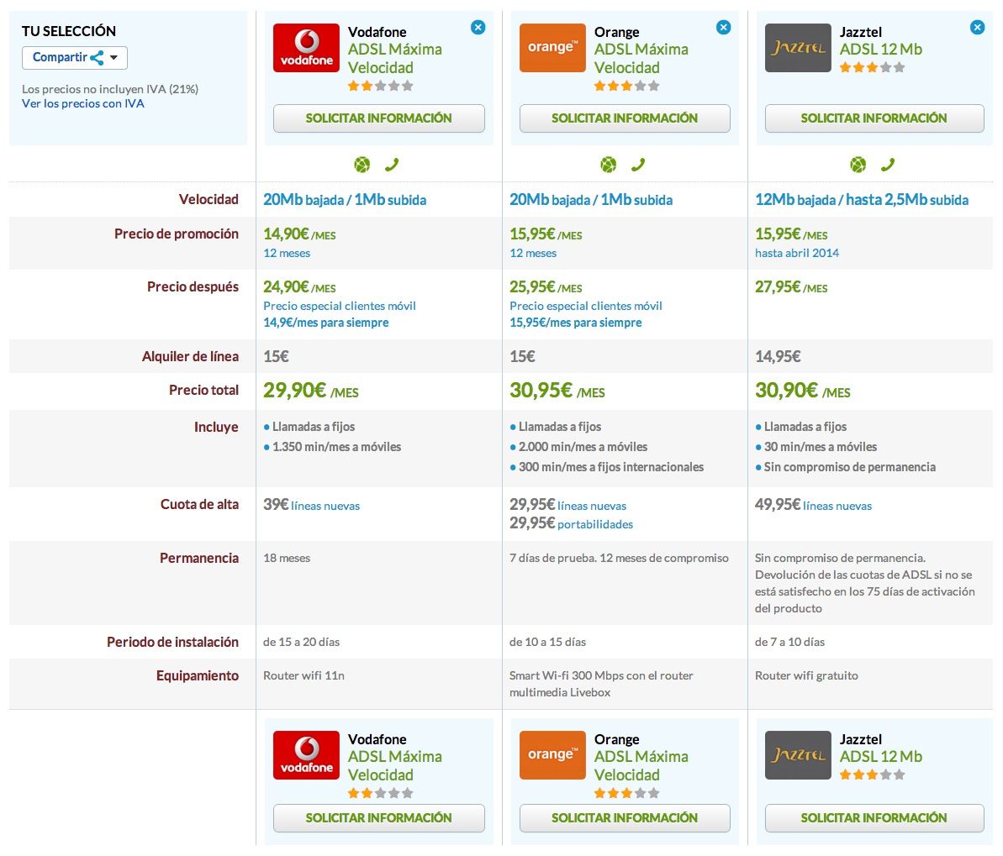Click '1.350 min/mes a móviles' text
Screen dimensions: 1003x856
pyautogui.click(x=336, y=447)
